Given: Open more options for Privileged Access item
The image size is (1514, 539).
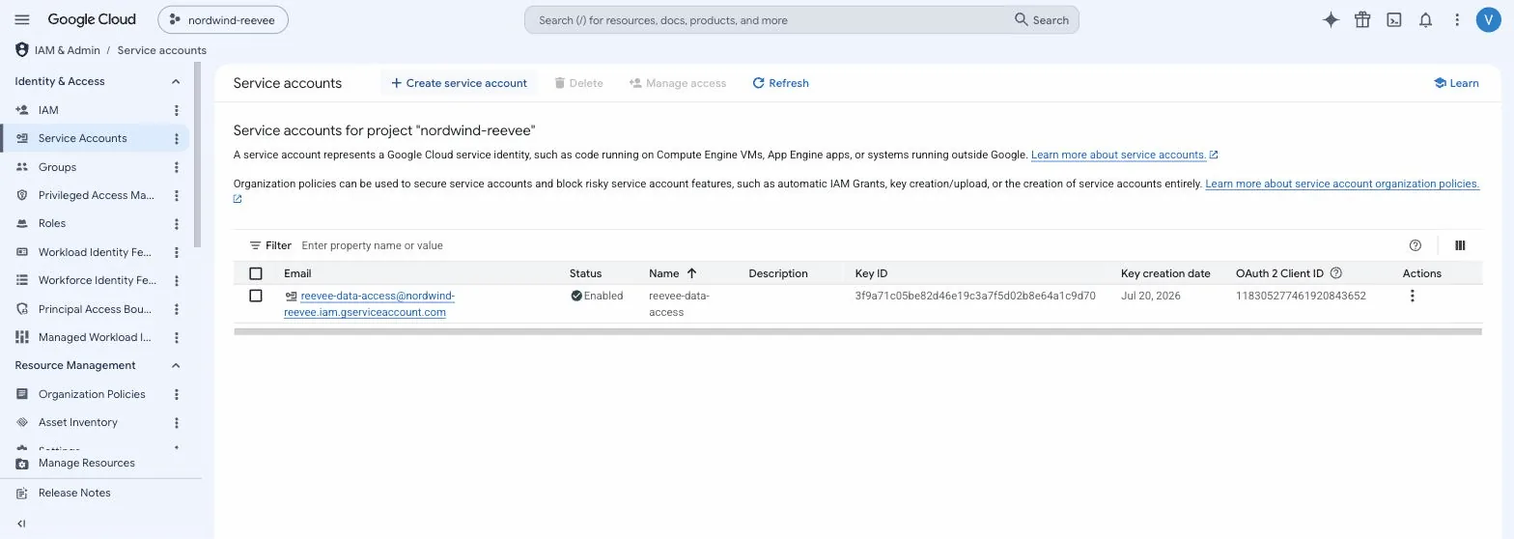Looking at the screenshot, I should [176, 195].
